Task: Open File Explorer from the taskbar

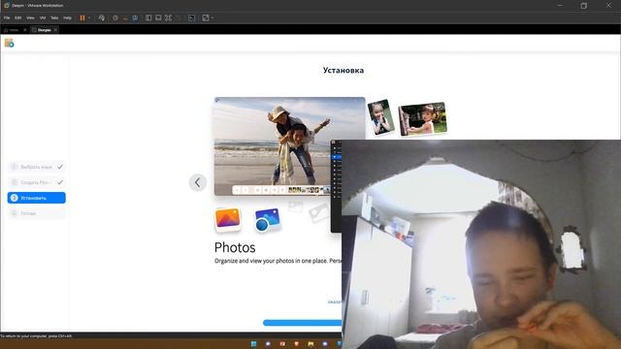Action: tap(310, 344)
